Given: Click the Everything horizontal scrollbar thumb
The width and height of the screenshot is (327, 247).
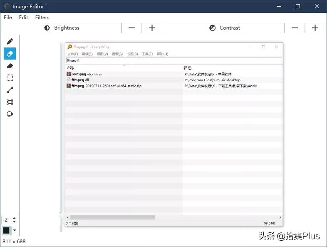Looking at the screenshot, I should (113, 217).
